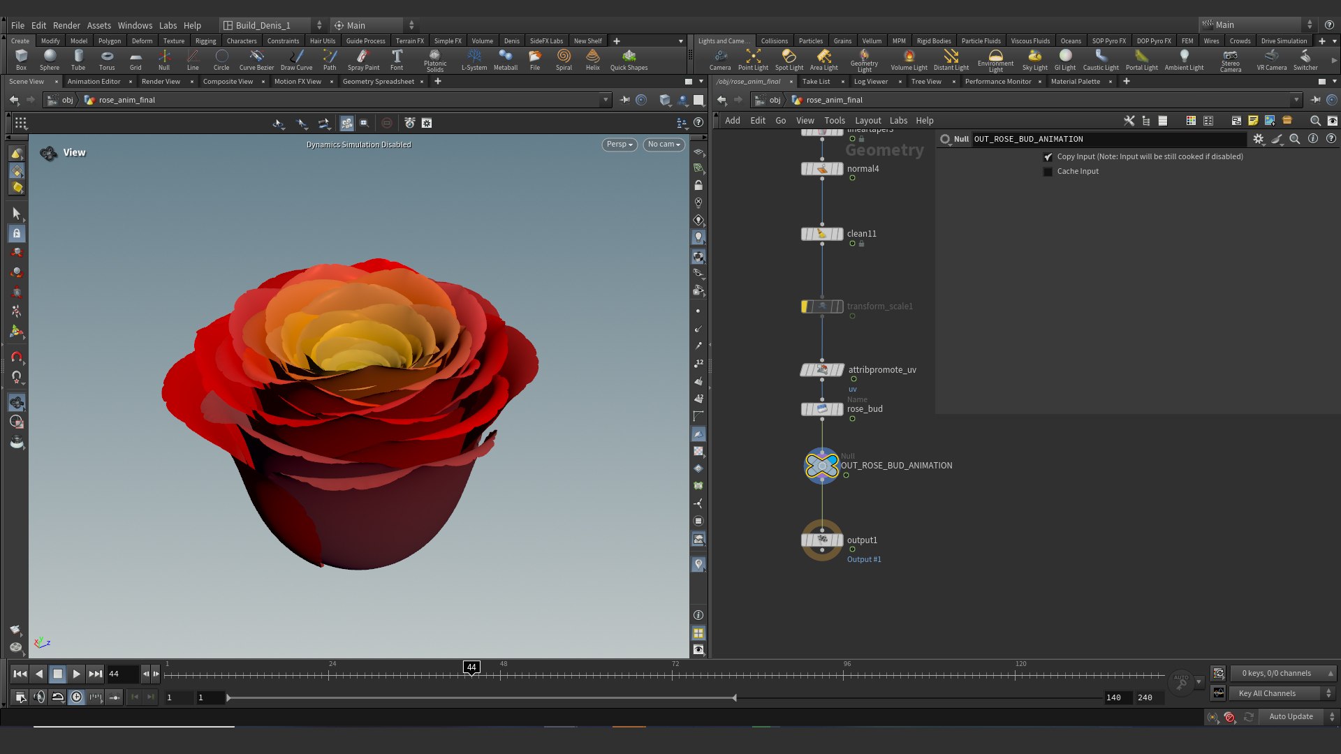Expand the 0 keys, 0/0 channels menu

1284,673
